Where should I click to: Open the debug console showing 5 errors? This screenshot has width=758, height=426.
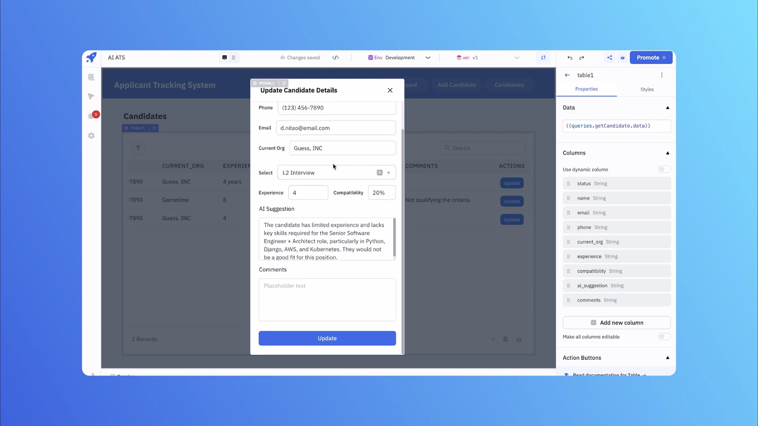point(91,115)
